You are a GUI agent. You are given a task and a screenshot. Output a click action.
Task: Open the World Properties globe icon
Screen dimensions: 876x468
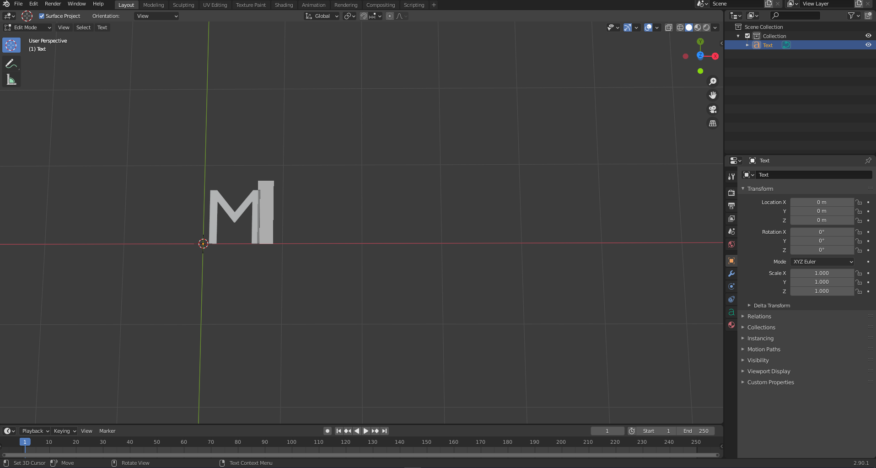point(731,244)
